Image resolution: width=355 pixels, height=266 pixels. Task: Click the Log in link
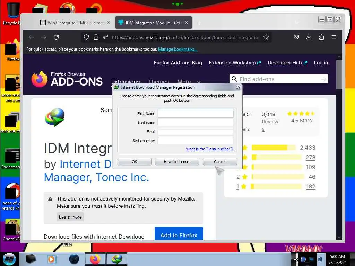click(x=321, y=63)
